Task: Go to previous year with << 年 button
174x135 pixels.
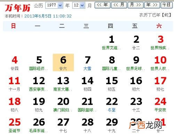Action: tap(102, 5)
